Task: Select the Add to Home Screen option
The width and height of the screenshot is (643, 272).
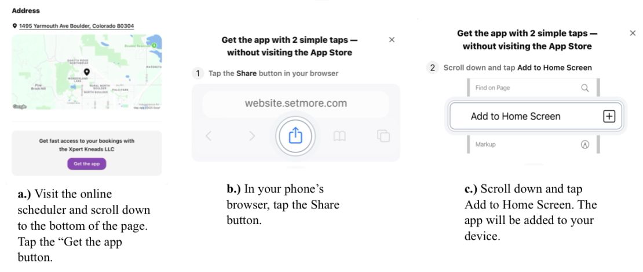Action: pyautogui.click(x=534, y=117)
